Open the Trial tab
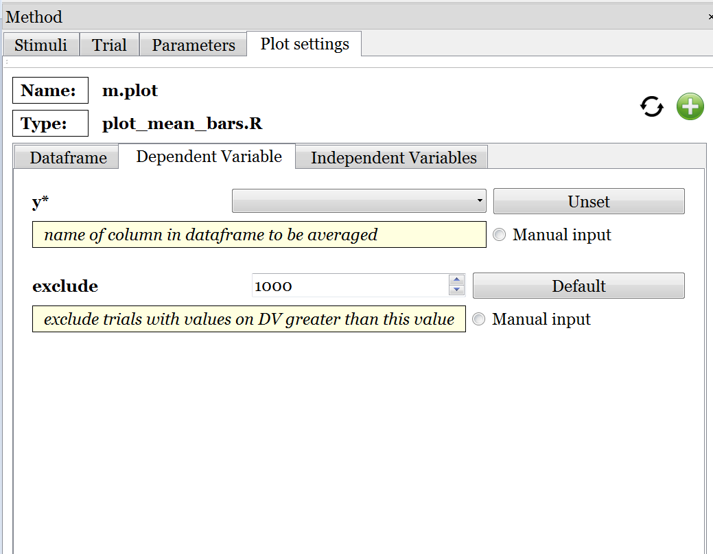This screenshot has height=554, width=713. pyautogui.click(x=109, y=45)
